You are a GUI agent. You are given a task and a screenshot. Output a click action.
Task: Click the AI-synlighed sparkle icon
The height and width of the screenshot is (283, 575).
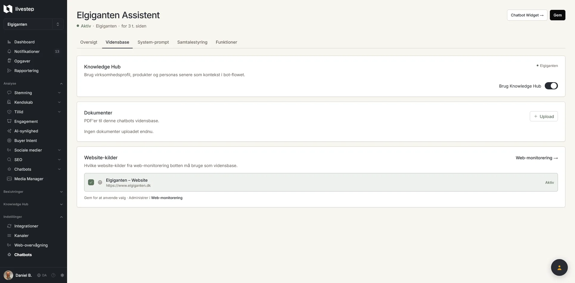click(x=9, y=131)
